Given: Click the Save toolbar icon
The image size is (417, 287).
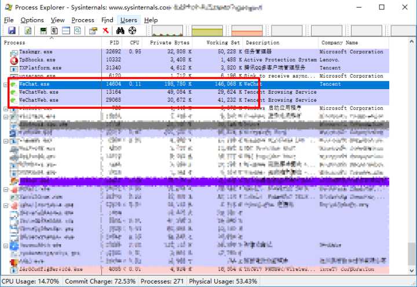Looking at the screenshot, I should pyautogui.click(x=12, y=31).
